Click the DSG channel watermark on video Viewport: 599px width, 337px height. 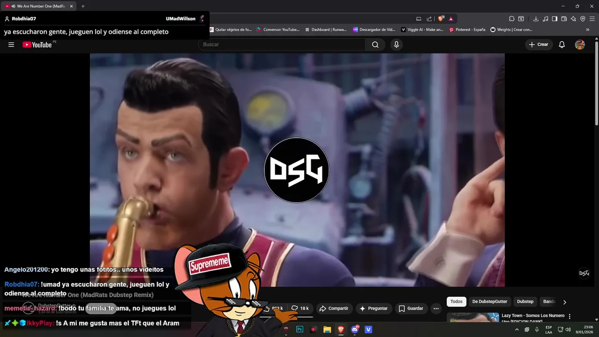coord(584,273)
